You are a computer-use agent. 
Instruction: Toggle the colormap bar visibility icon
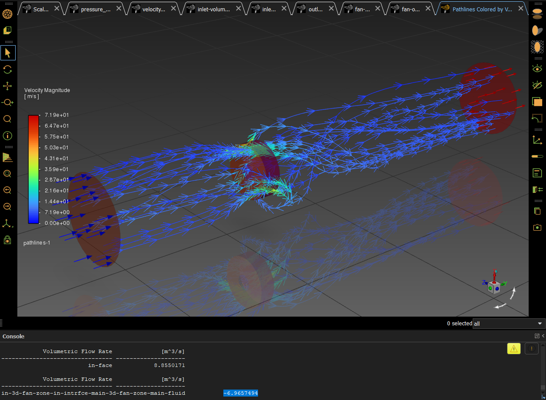(x=537, y=156)
